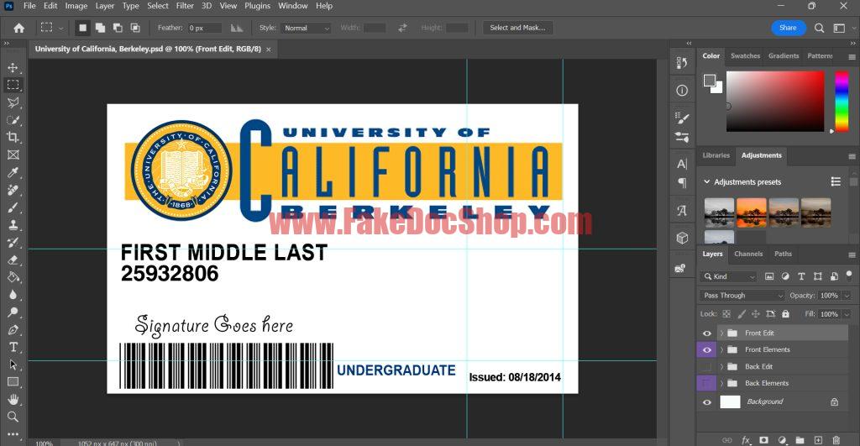The width and height of the screenshot is (860, 446).
Task: Hide the Front Edit layer group
Action: [706, 333]
